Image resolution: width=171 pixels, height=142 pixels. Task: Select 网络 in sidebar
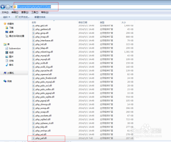8,81
